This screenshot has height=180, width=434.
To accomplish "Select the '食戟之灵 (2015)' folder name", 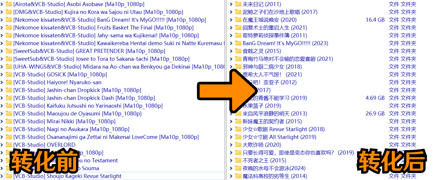I will (x=262, y=51).
